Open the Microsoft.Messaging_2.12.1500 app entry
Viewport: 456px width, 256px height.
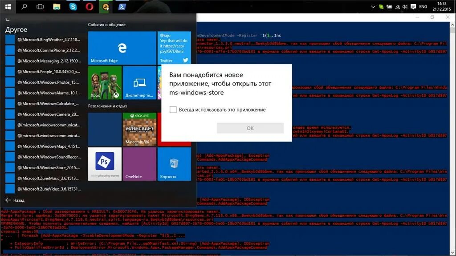click(43, 61)
